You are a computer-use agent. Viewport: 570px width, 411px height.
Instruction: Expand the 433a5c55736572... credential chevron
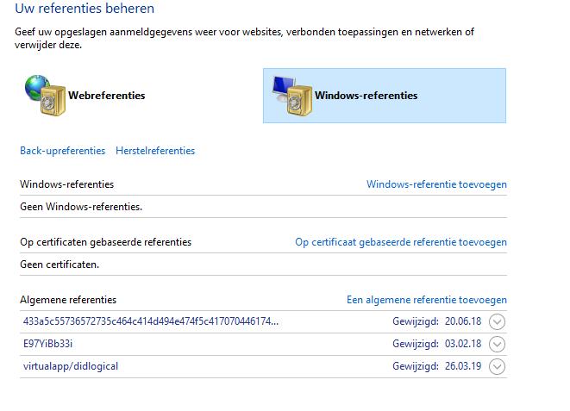coord(497,322)
